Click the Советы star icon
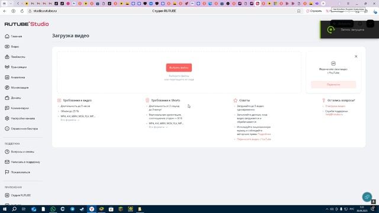The width and height of the screenshot is (379, 213). point(236,100)
